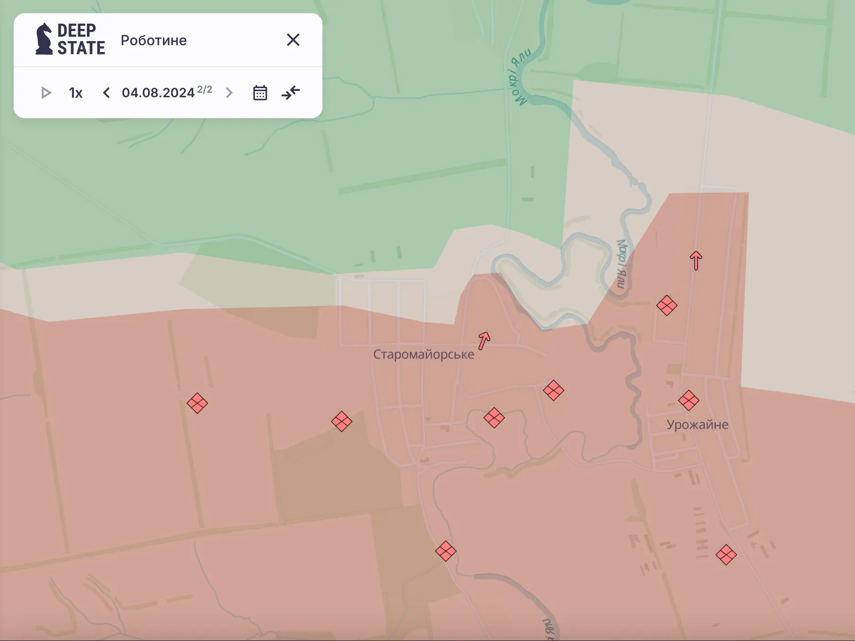Click the 04.08.2024 date label
The image size is (855, 641).
pyautogui.click(x=158, y=93)
